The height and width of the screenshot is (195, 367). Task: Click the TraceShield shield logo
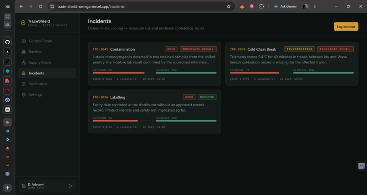pos(23,23)
